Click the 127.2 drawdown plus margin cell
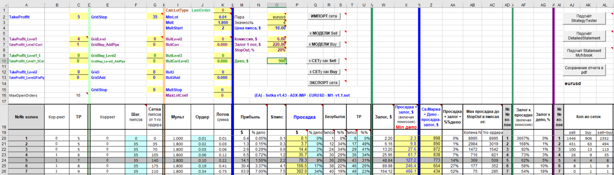This screenshot has height=175, width=614. [406, 160]
